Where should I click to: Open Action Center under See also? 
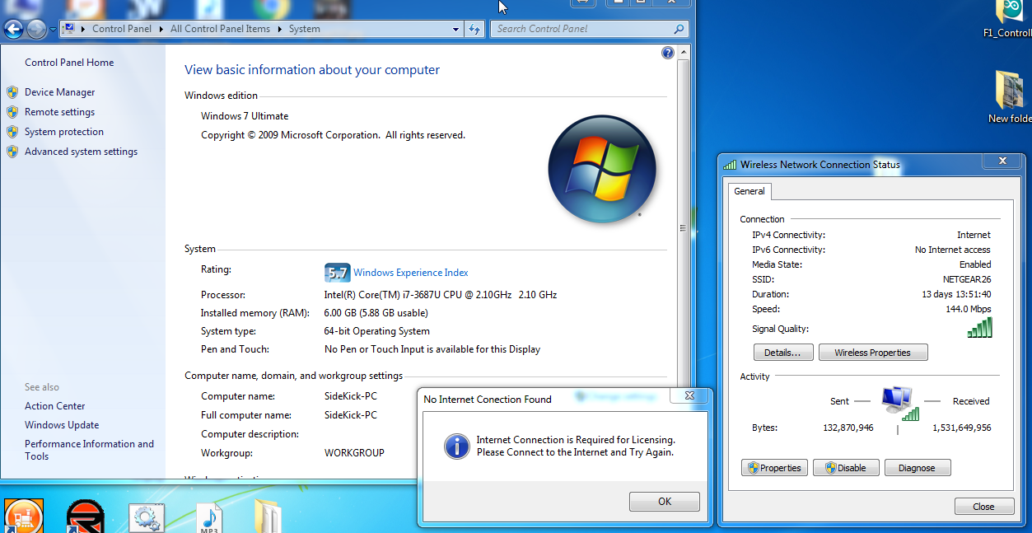(54, 406)
